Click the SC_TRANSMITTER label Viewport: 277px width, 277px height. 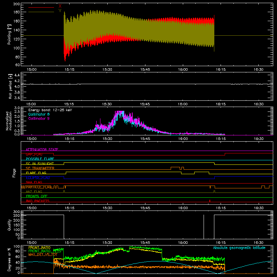pyautogui.click(x=40, y=168)
